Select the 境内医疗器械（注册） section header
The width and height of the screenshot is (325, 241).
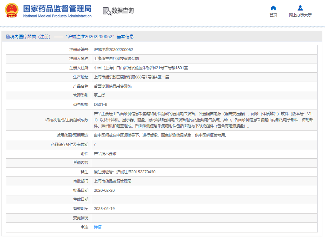30,37
